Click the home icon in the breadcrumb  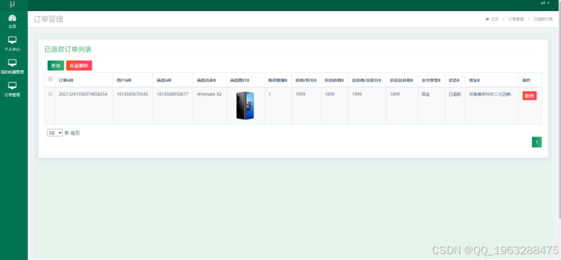[x=487, y=20]
